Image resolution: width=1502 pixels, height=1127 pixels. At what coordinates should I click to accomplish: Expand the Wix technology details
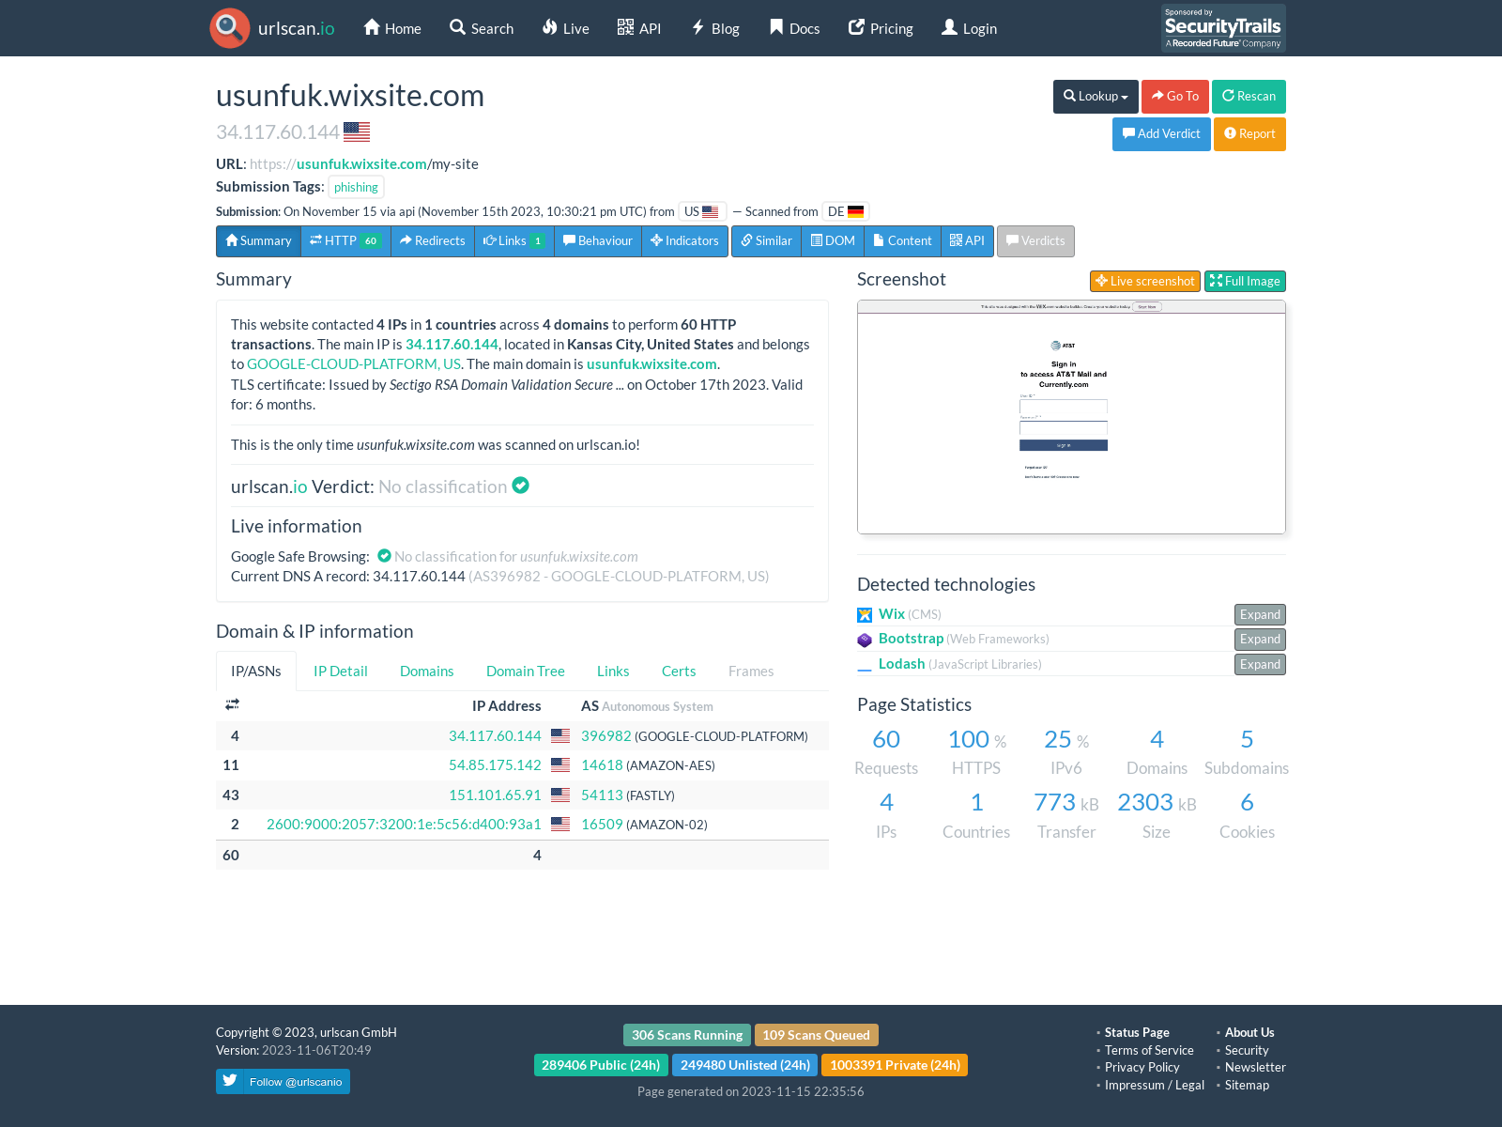[1260, 614]
